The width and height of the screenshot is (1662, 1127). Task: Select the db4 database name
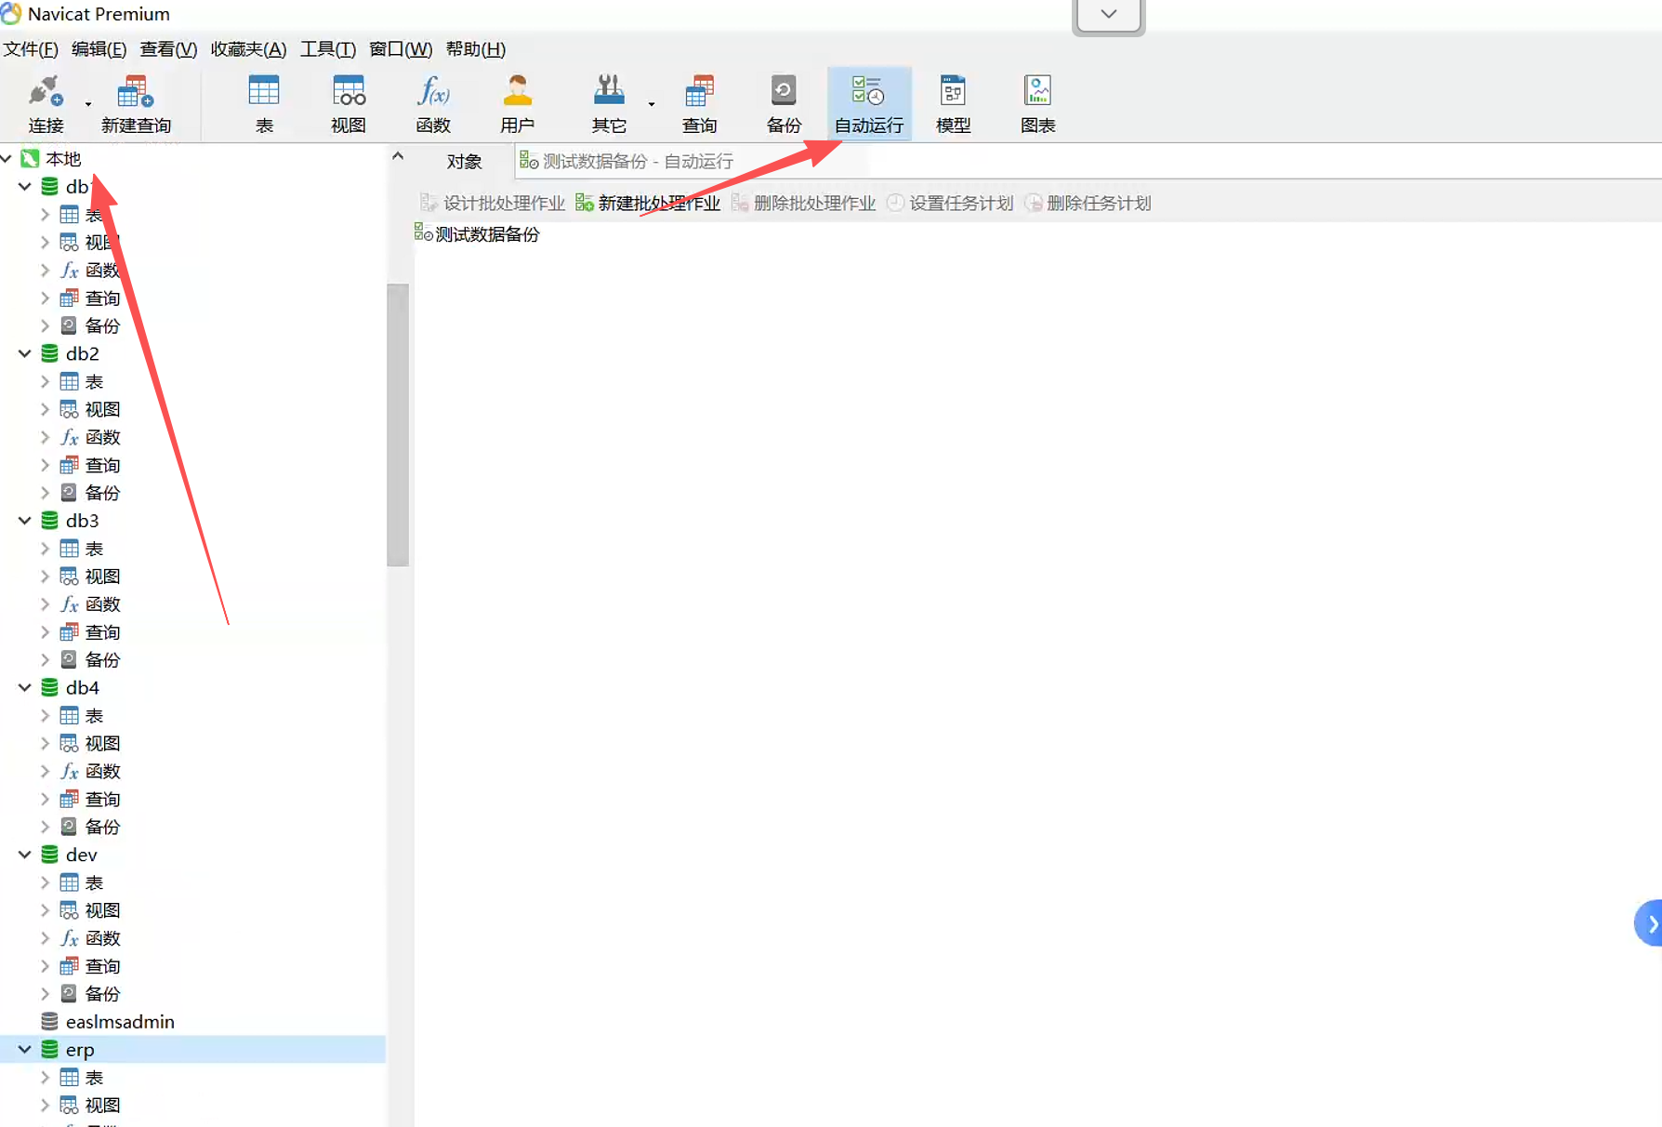pyautogui.click(x=82, y=687)
